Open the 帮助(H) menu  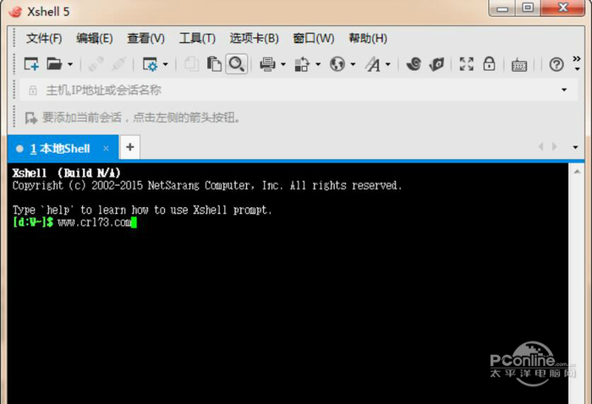(368, 38)
